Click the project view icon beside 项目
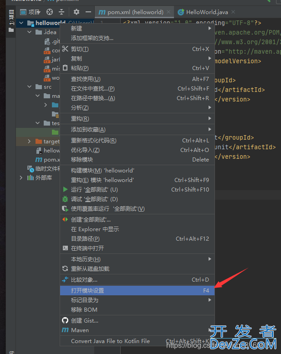The height and width of the screenshot is (354, 281). pyautogui.click(x=23, y=12)
